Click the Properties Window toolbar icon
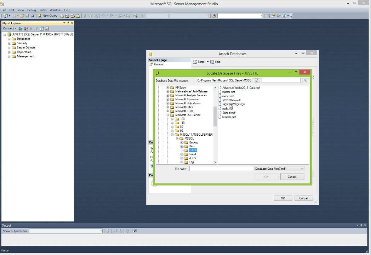371x255 pixels. click(x=273, y=16)
